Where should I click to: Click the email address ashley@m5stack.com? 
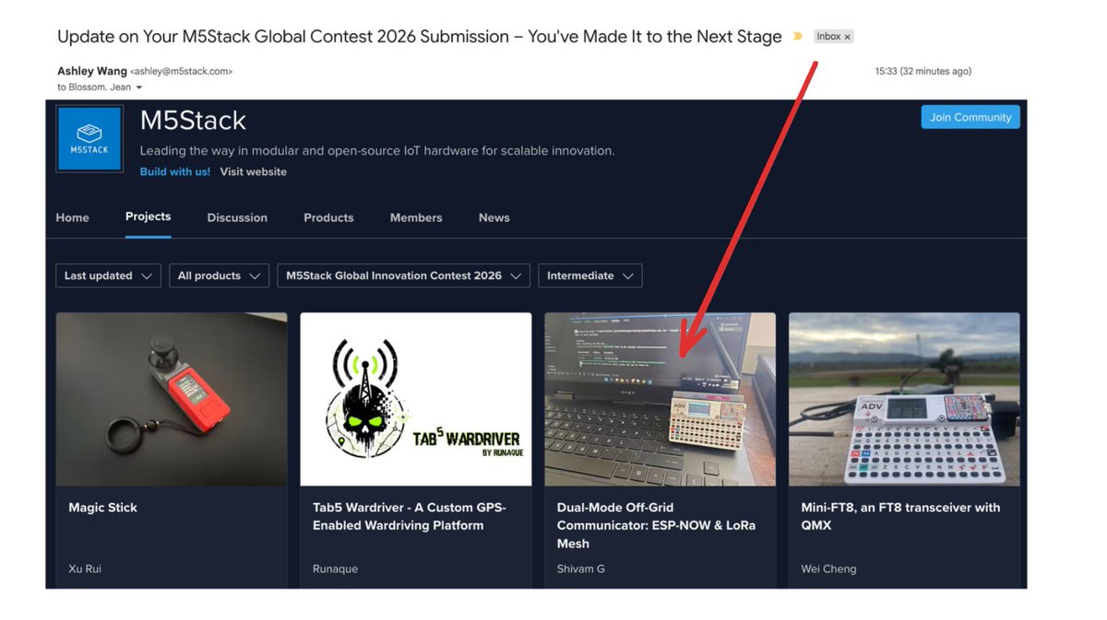pyautogui.click(x=182, y=71)
